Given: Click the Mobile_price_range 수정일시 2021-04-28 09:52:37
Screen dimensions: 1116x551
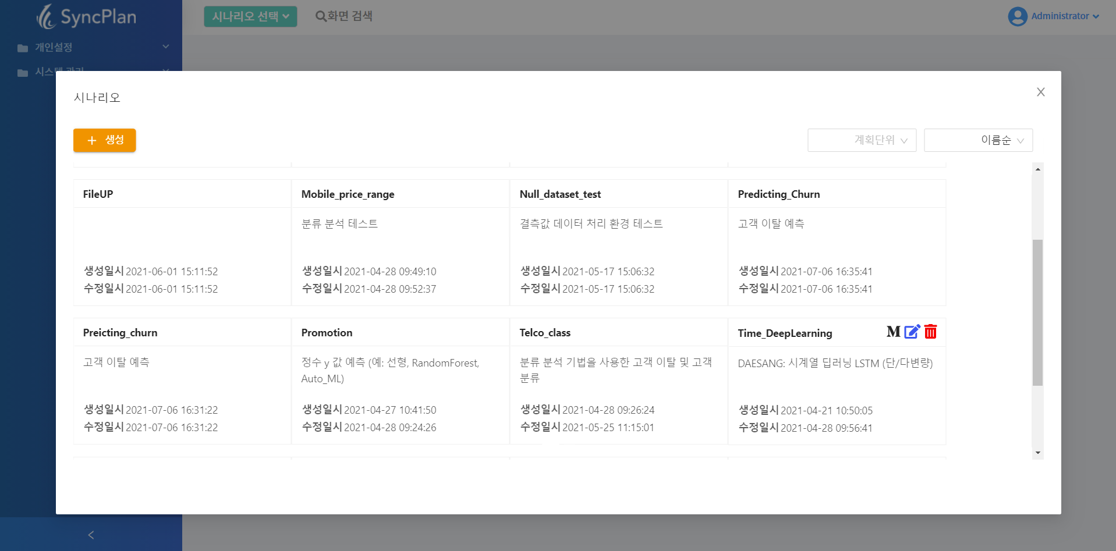Looking at the screenshot, I should click(369, 289).
